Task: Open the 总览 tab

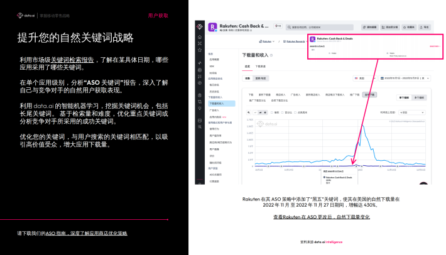Action: 247,67
